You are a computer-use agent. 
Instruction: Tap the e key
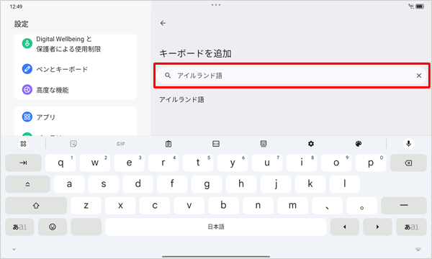coord(129,163)
